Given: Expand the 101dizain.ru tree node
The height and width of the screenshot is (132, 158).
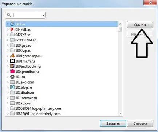Looking at the screenshot, I should (x=8, y=93).
